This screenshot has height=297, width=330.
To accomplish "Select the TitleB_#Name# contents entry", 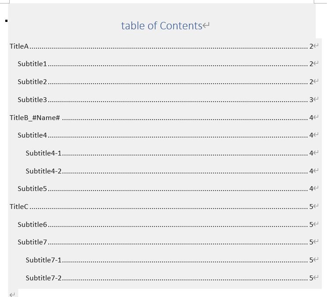I will coord(35,118).
